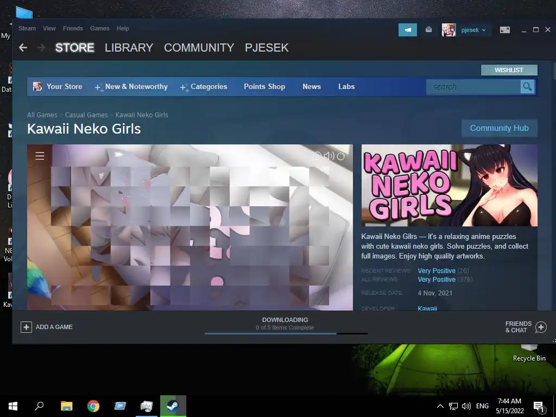Image resolution: width=556 pixels, height=417 pixels.
Task: Open the taskbar app next to Steam
Action: (147, 406)
